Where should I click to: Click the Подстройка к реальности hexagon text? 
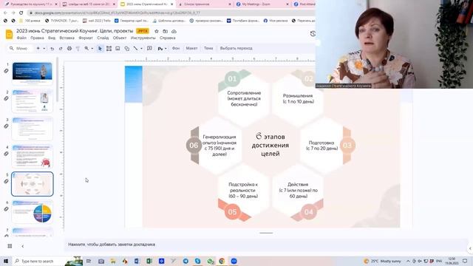(243, 191)
